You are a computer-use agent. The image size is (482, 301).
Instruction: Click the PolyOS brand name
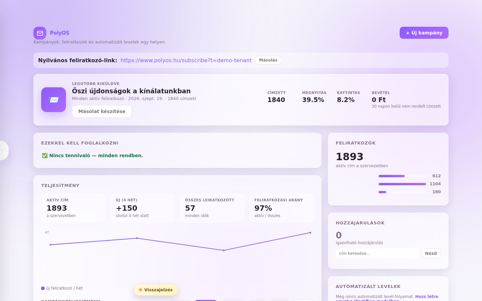point(60,33)
